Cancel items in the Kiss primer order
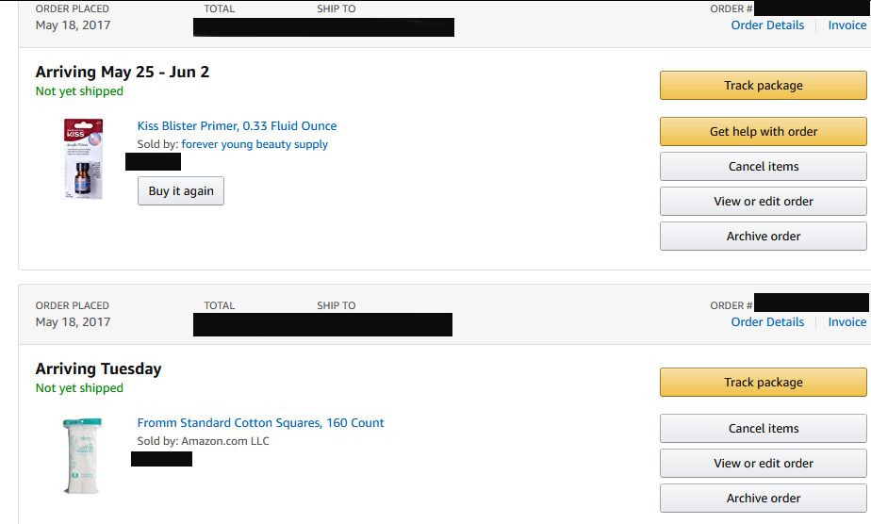 763,167
